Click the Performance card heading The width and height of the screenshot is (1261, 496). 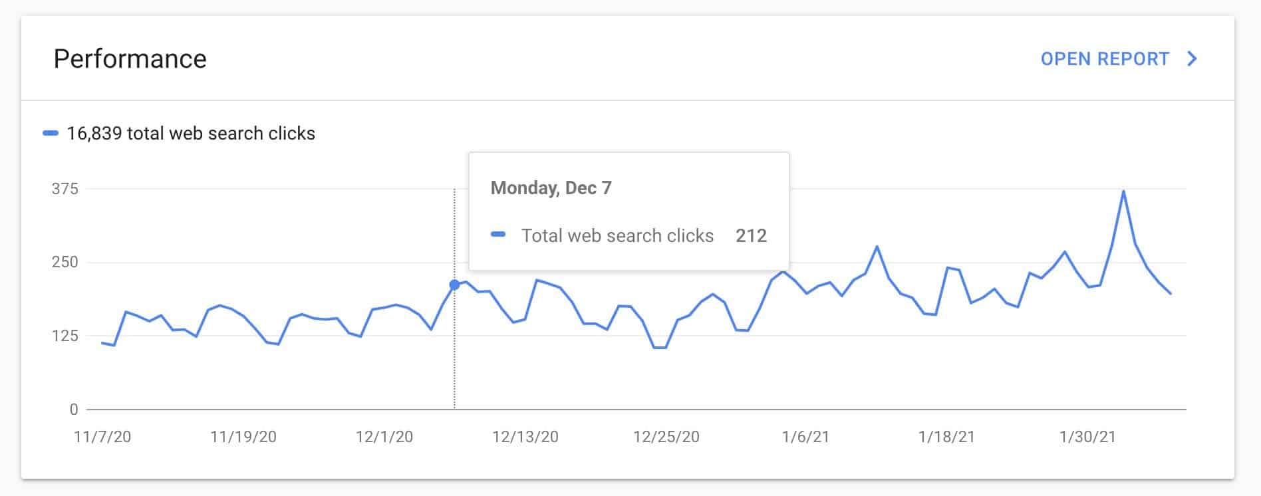pyautogui.click(x=130, y=59)
